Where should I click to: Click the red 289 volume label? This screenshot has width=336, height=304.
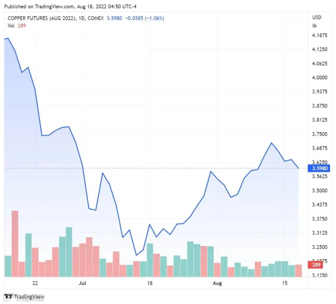point(315,265)
